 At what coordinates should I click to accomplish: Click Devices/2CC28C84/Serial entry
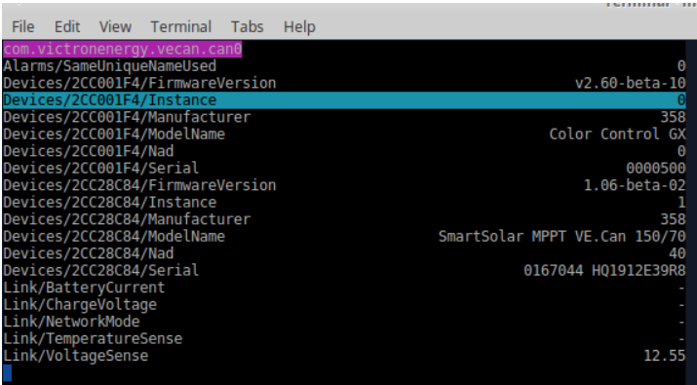click(x=101, y=270)
